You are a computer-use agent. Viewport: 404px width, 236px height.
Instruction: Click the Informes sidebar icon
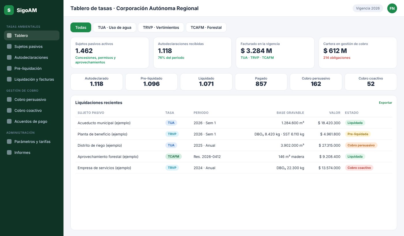9,152
